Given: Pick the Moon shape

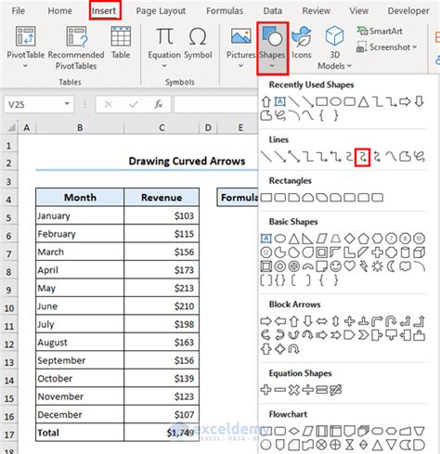Looking at the screenshot, I should tap(391, 266).
